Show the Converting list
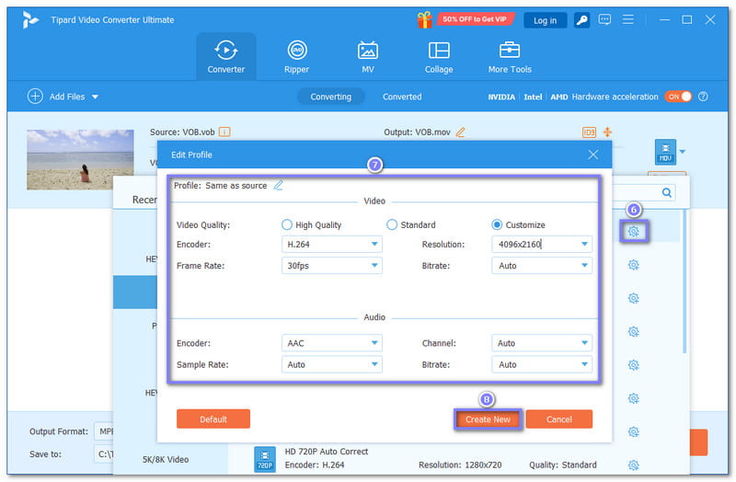This screenshot has height=482, width=736. pyautogui.click(x=330, y=97)
